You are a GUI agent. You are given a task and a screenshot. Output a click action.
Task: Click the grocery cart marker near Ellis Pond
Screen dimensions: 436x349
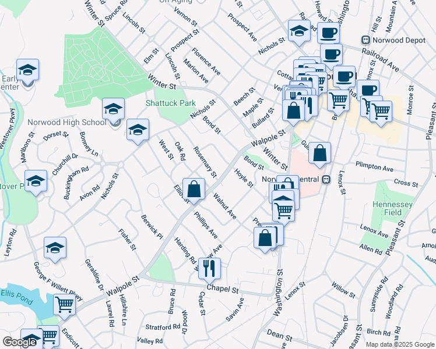[x=65, y=305]
